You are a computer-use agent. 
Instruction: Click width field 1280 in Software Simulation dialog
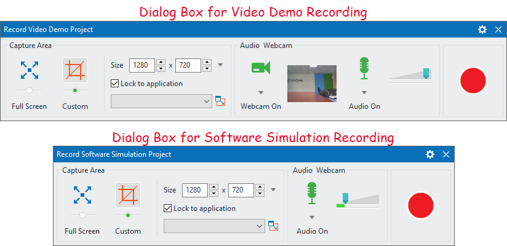195,190
